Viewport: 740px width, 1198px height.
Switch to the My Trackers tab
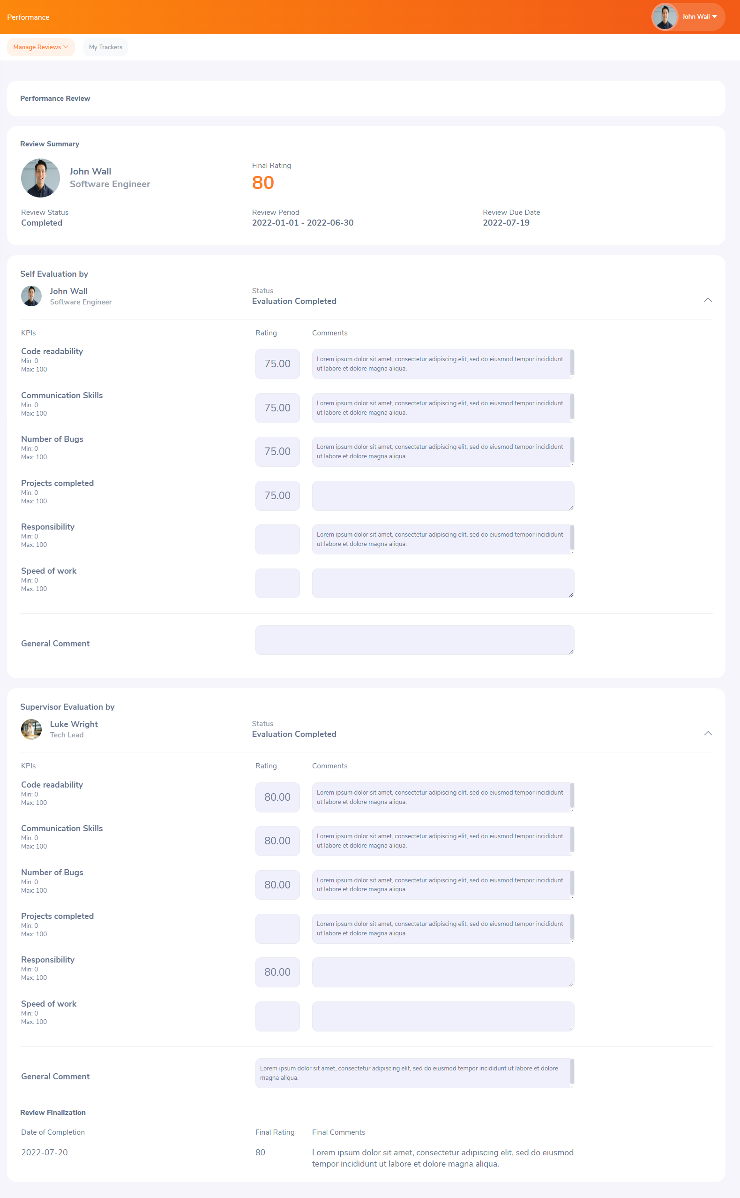105,47
